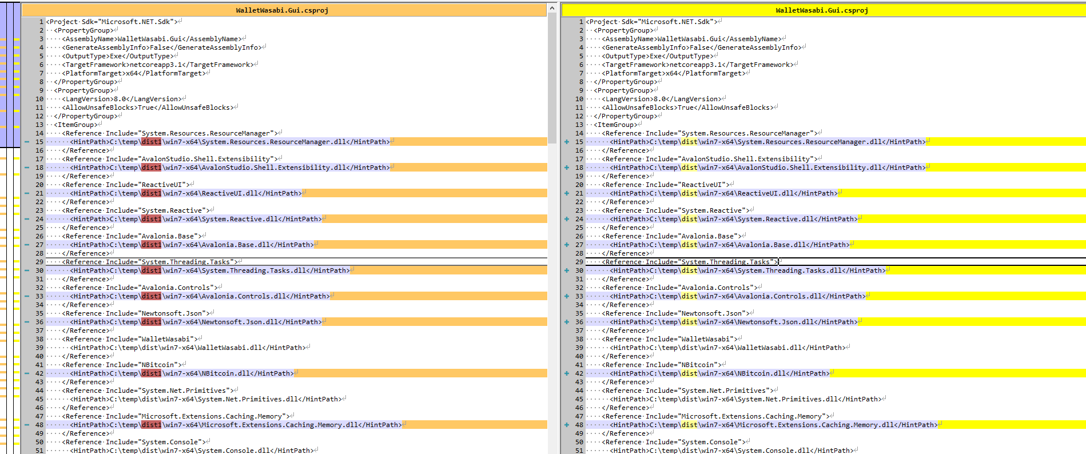The width and height of the screenshot is (1086, 454).
Task: Click the plus diff marker on right line 42
Action: tap(567, 373)
